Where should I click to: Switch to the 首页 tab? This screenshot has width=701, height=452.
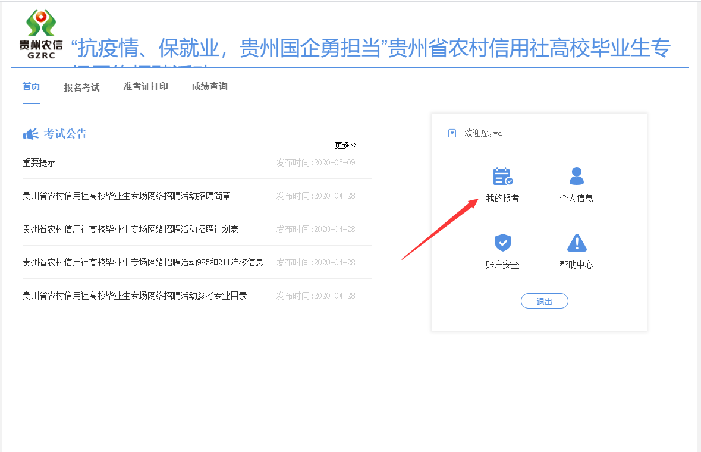(x=32, y=87)
